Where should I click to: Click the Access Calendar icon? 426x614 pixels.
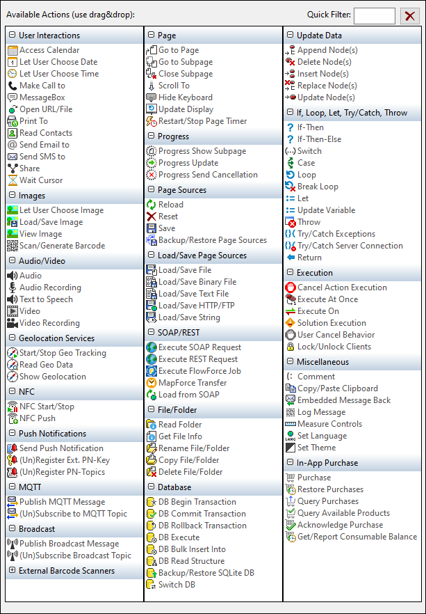tap(13, 50)
